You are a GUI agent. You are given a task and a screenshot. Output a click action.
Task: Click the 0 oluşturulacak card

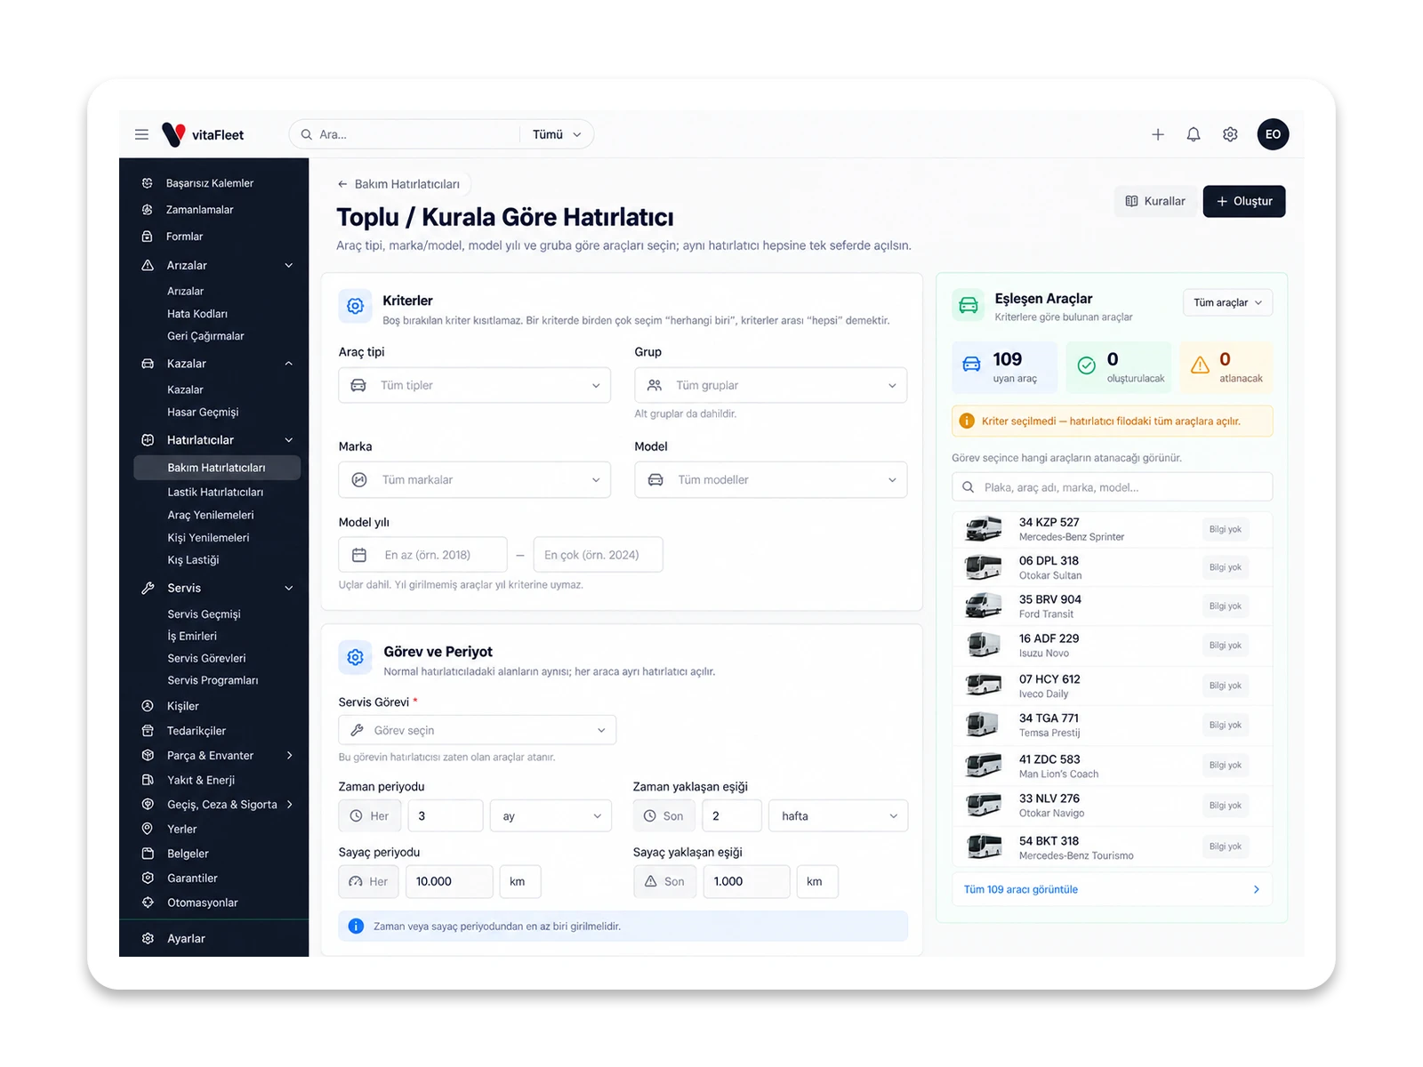[1119, 367]
